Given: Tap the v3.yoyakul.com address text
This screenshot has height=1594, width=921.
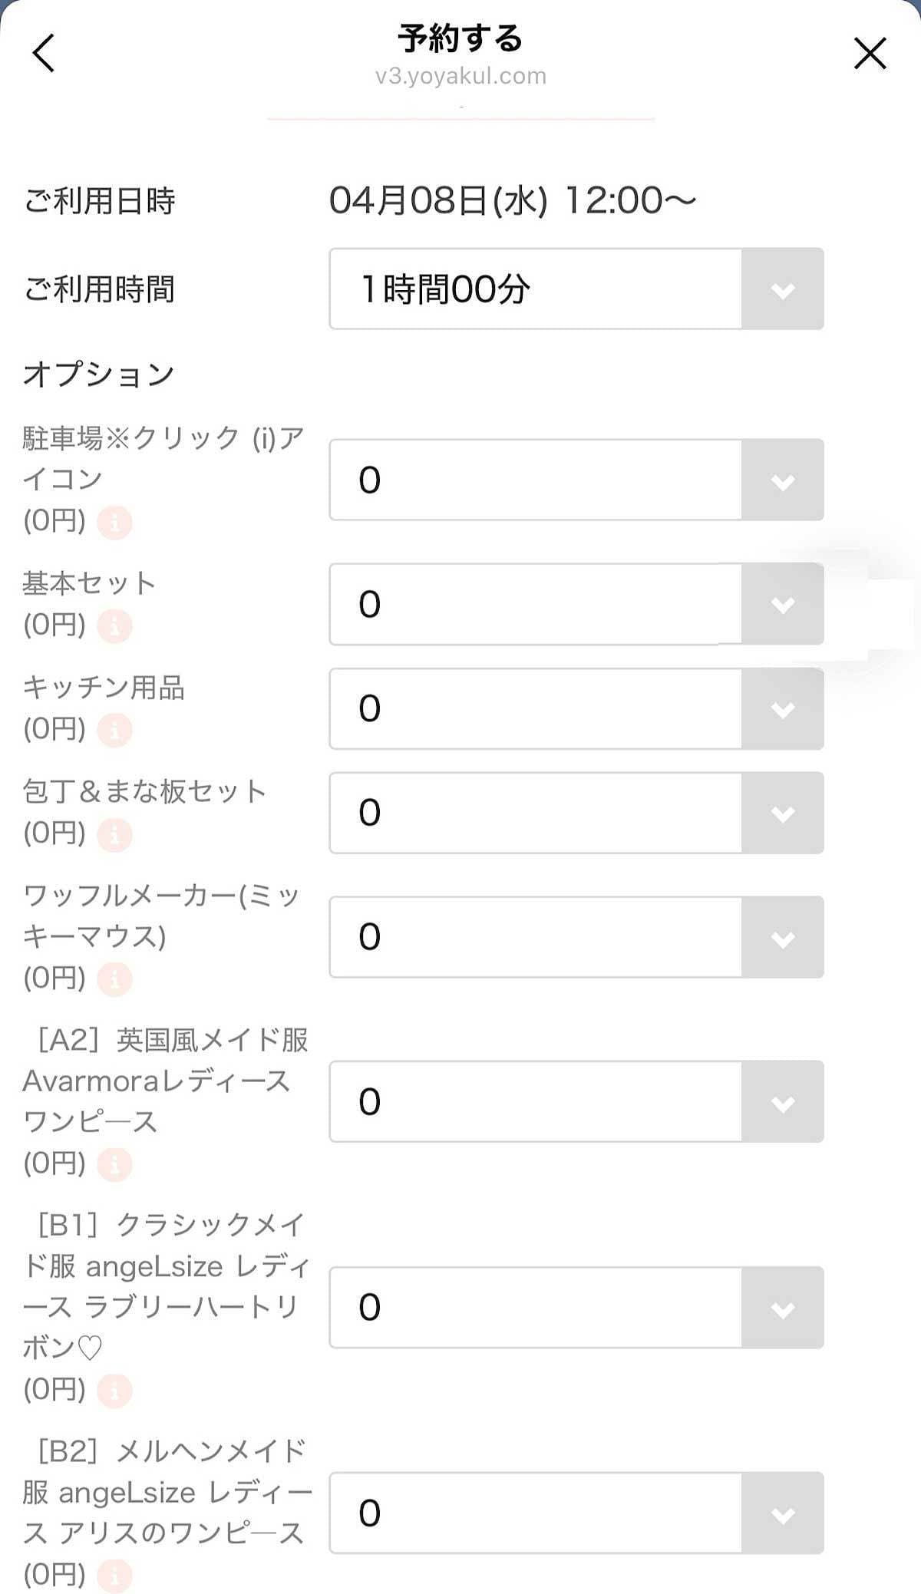Looking at the screenshot, I should point(460,76).
